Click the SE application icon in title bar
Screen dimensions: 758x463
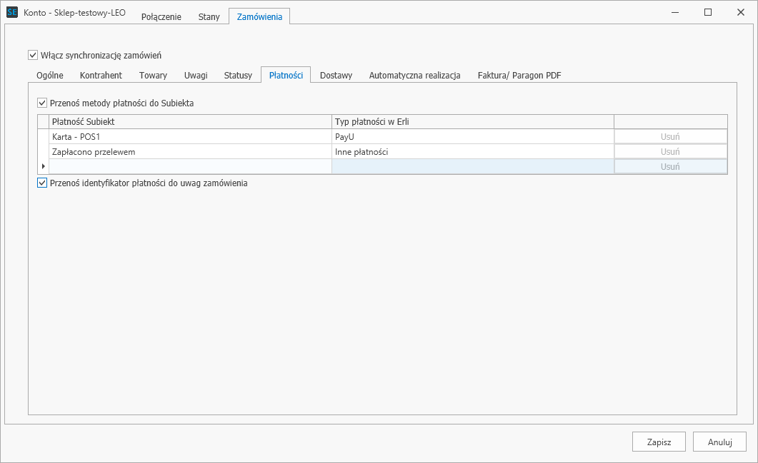tap(12, 12)
